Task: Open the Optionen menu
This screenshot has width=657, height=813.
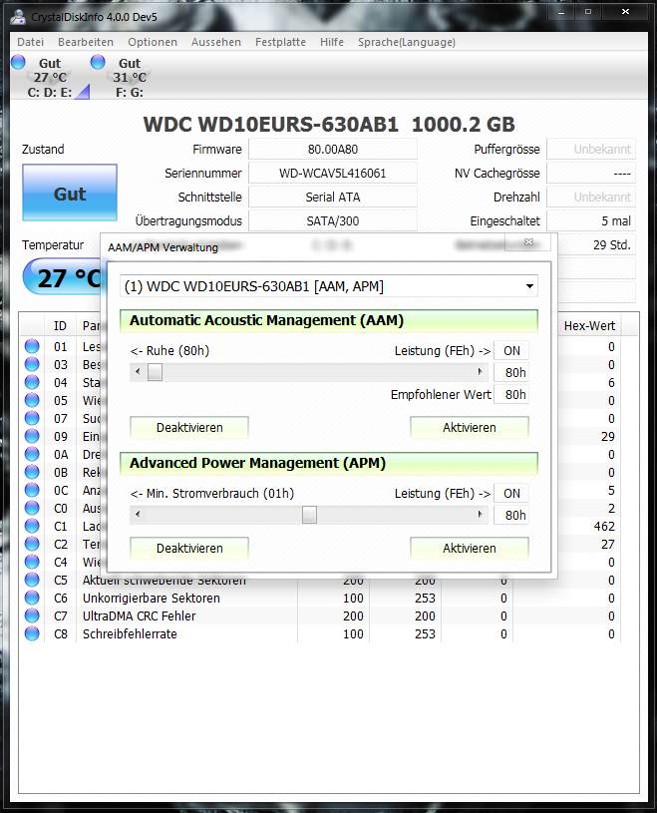Action: 153,42
